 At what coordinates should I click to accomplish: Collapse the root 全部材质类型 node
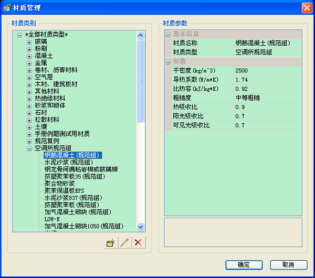(x=19, y=35)
